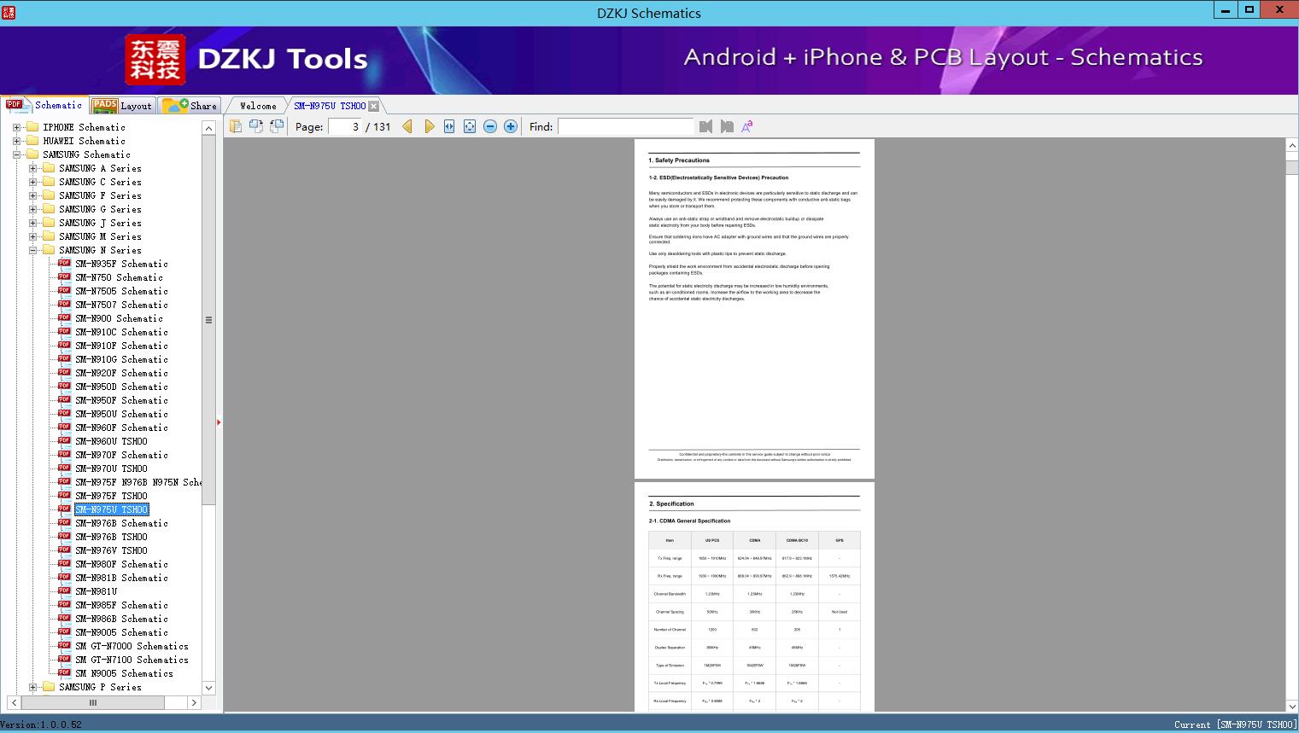Click the document viewer scrollbar thumb
Image resolution: width=1299 pixels, height=733 pixels.
point(1292,167)
